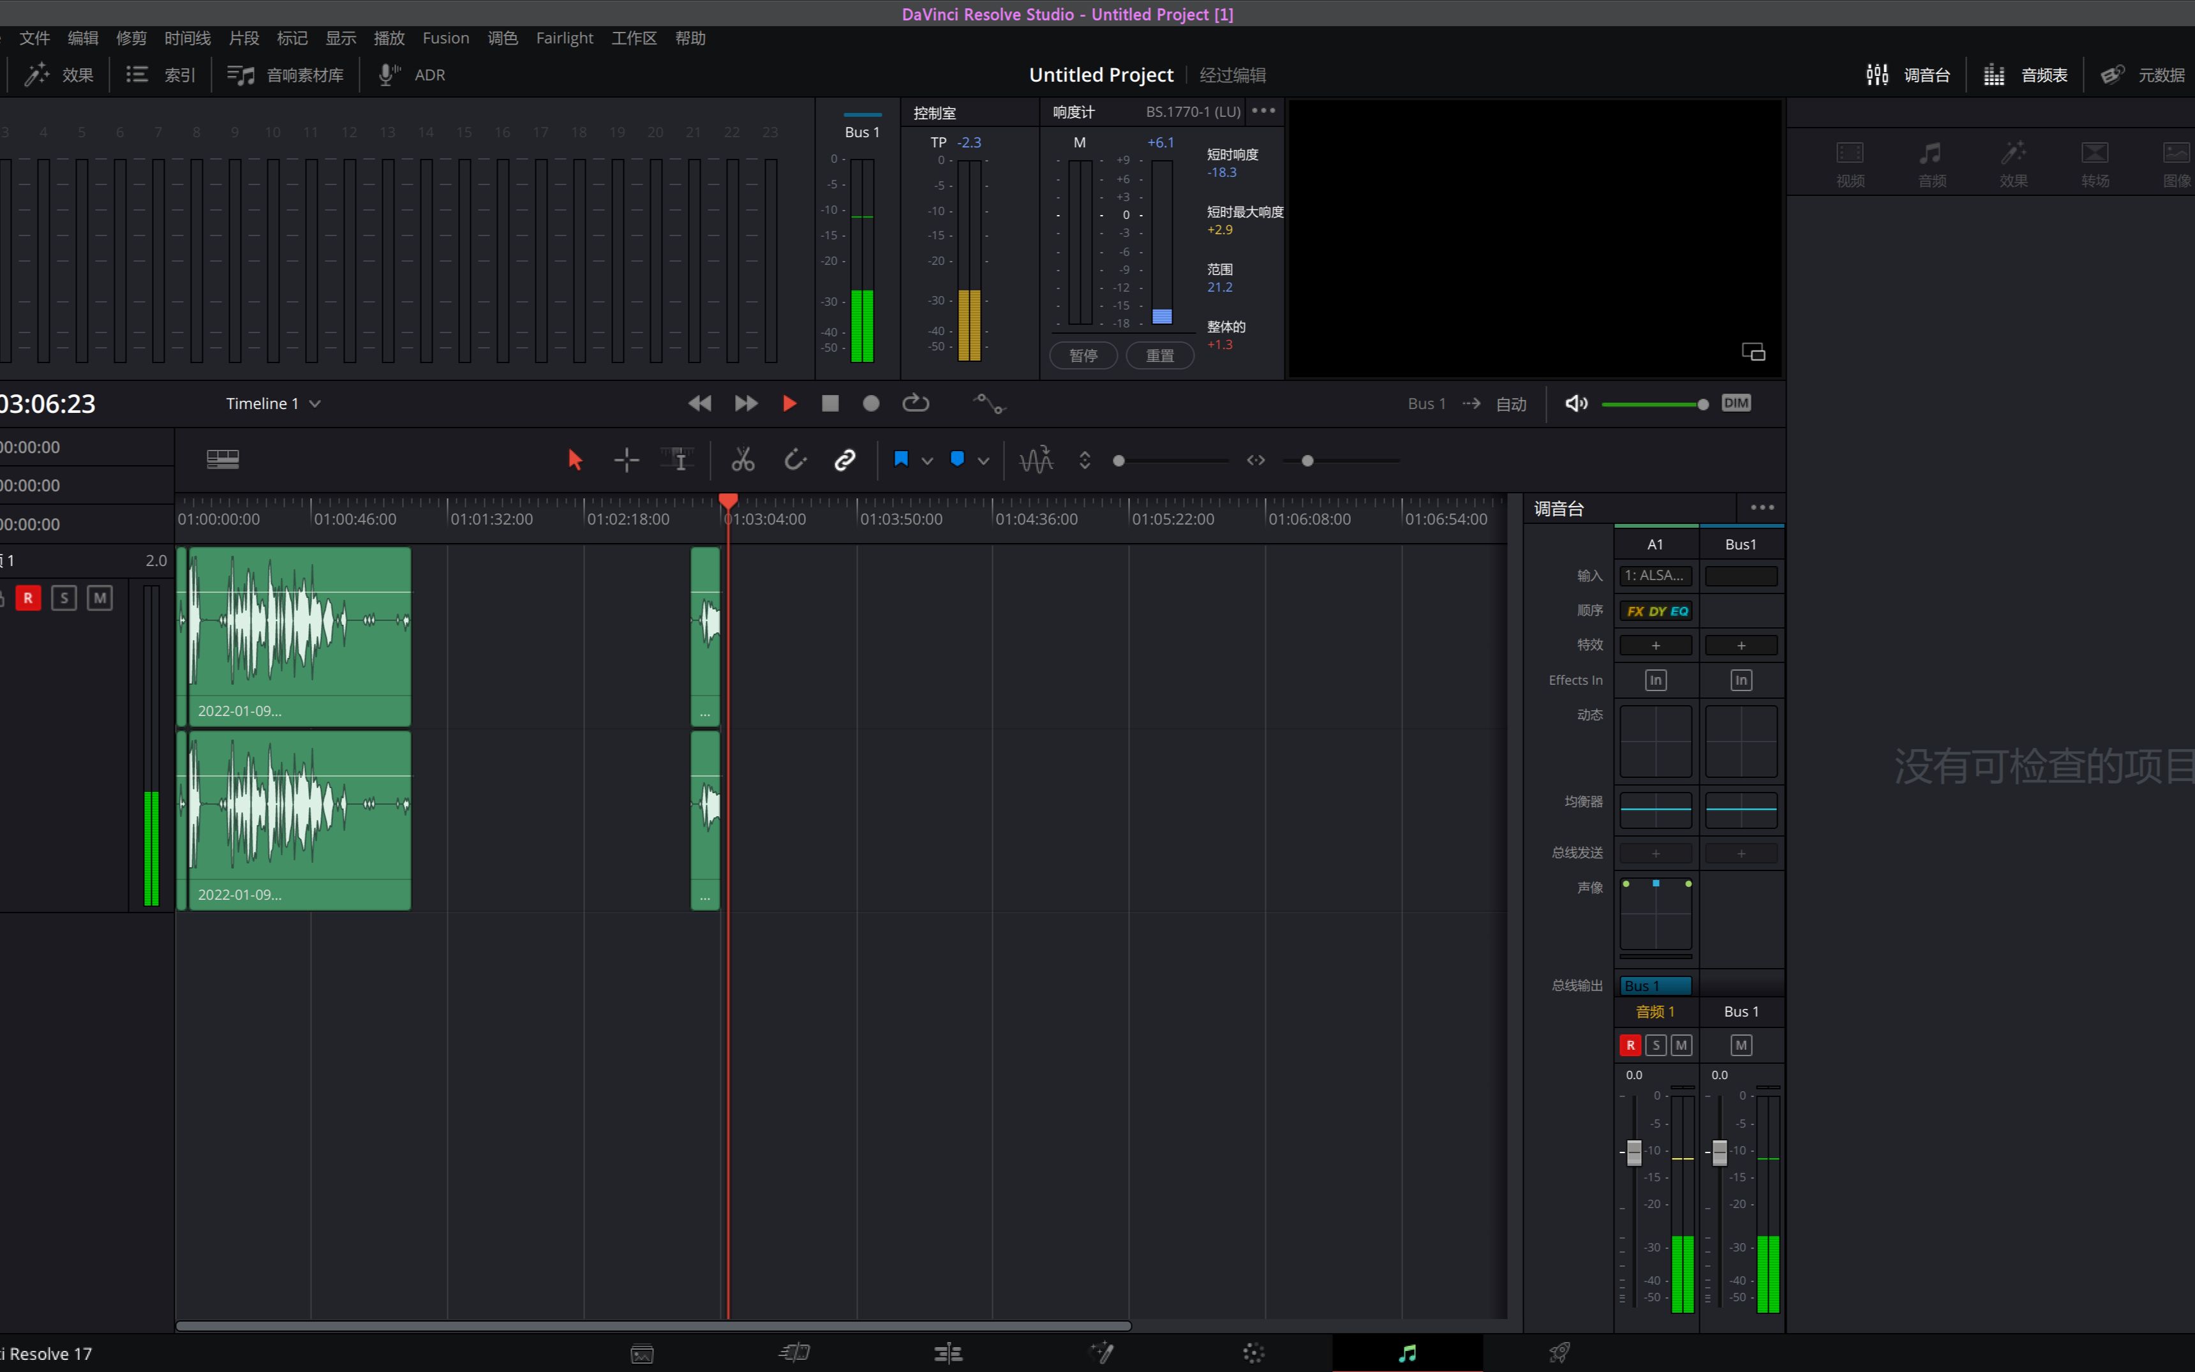Open the Timeline 1 dropdown
Screen dimensions: 2195x1372
(x=273, y=404)
